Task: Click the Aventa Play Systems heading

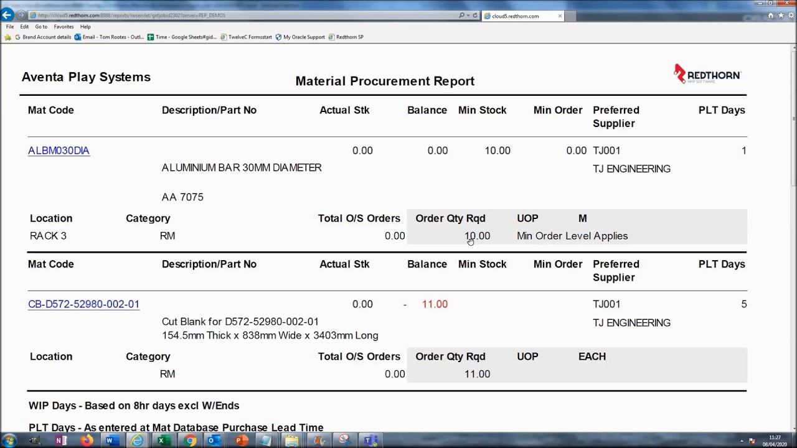Action: coord(86,77)
